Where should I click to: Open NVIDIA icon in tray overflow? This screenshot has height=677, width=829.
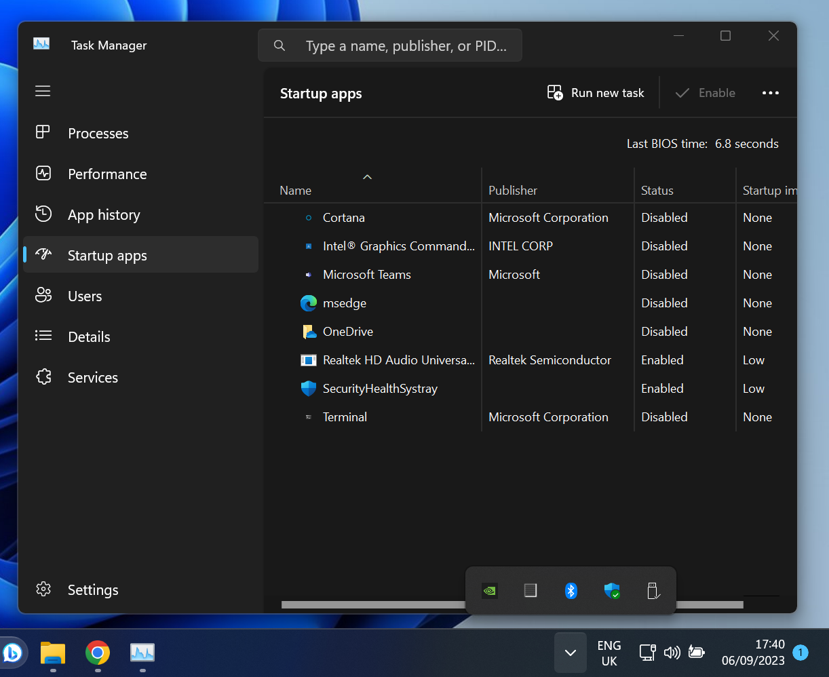(490, 591)
